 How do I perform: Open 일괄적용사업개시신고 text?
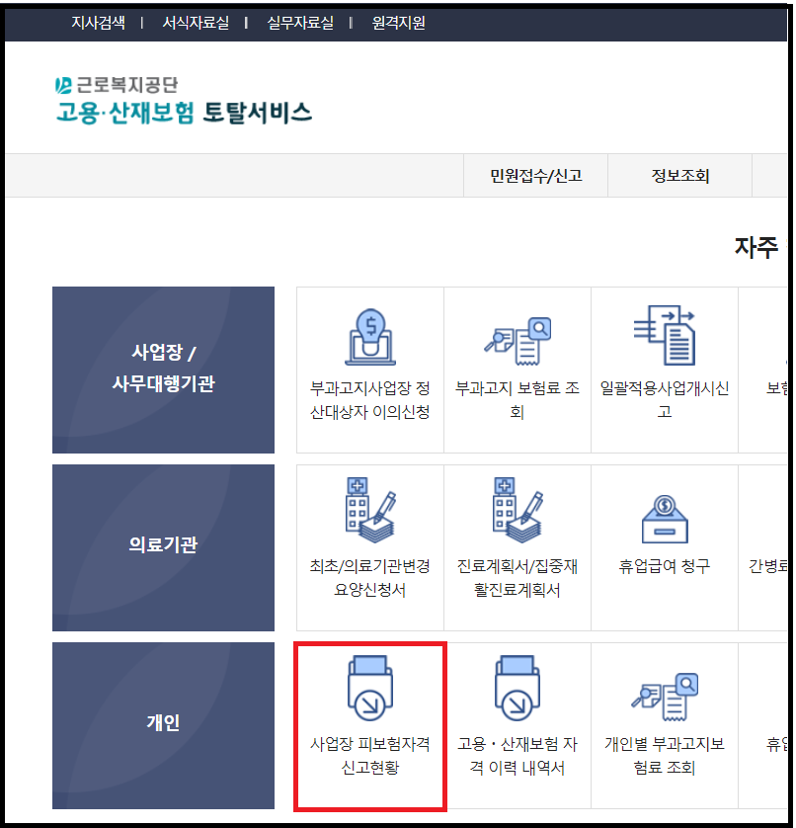(665, 400)
